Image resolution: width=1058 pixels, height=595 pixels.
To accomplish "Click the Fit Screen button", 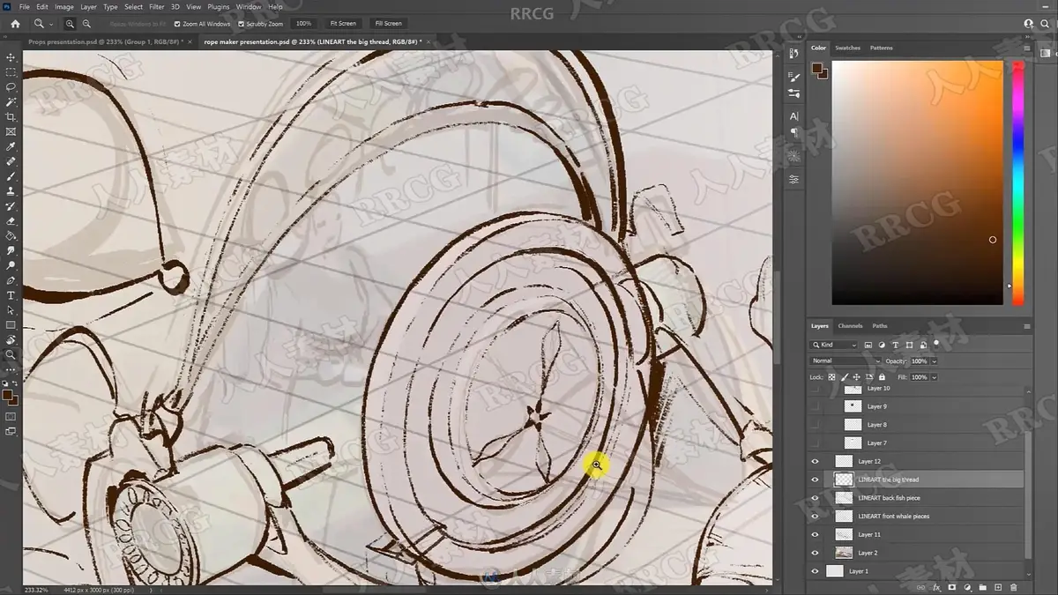I will pos(343,24).
